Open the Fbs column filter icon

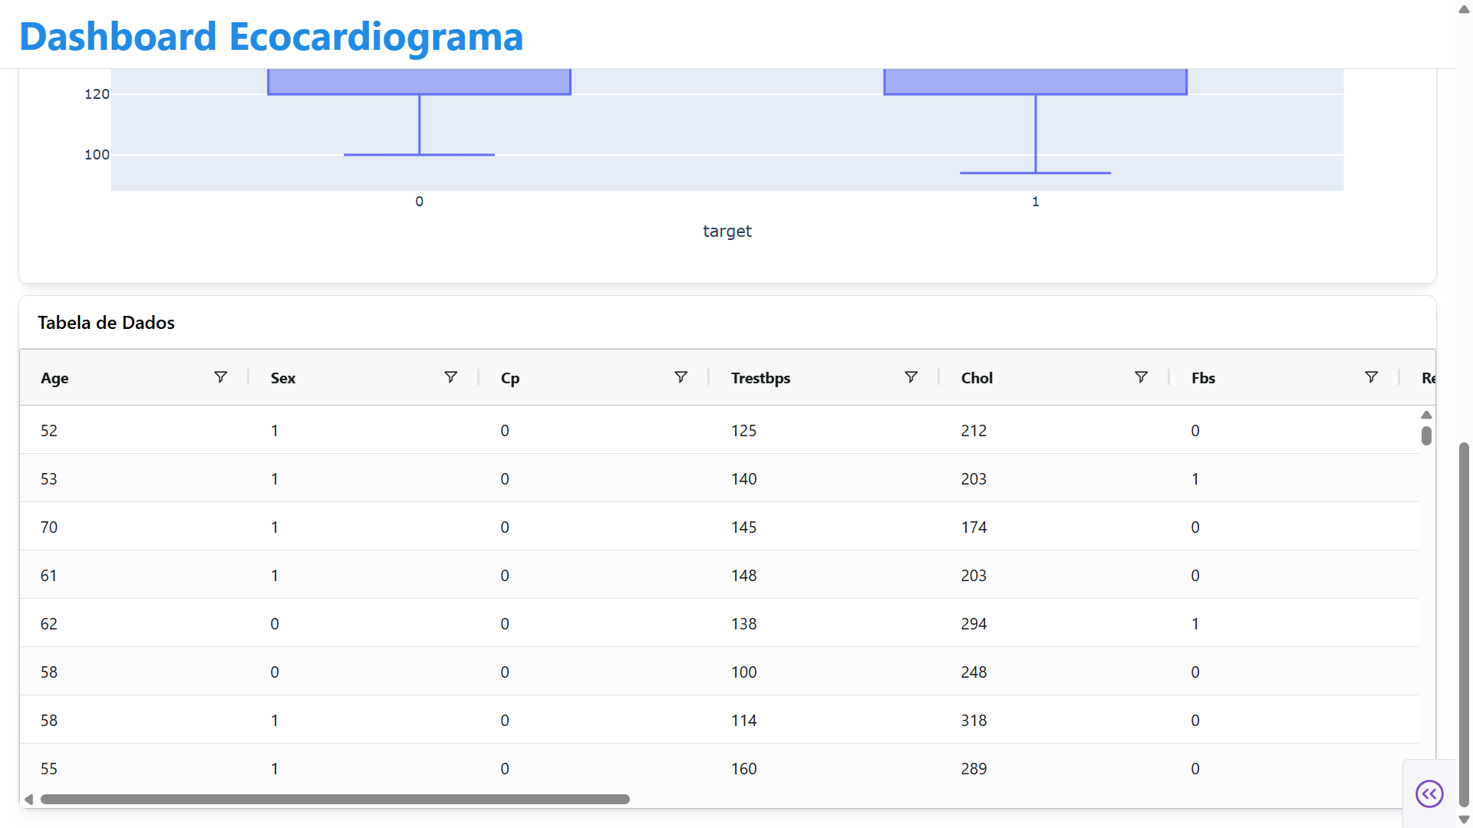1371,377
